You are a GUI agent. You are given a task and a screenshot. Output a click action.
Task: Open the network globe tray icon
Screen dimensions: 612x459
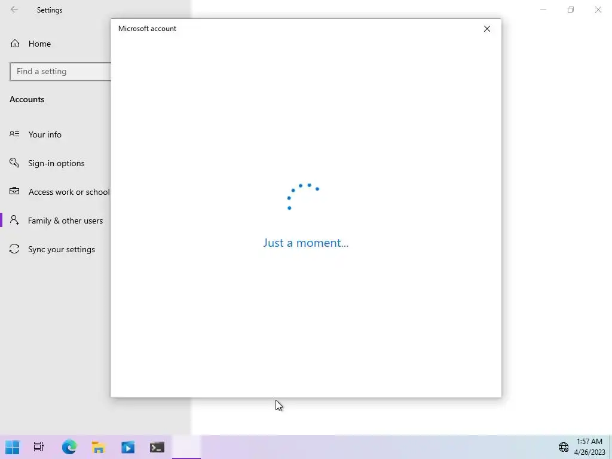(563, 447)
